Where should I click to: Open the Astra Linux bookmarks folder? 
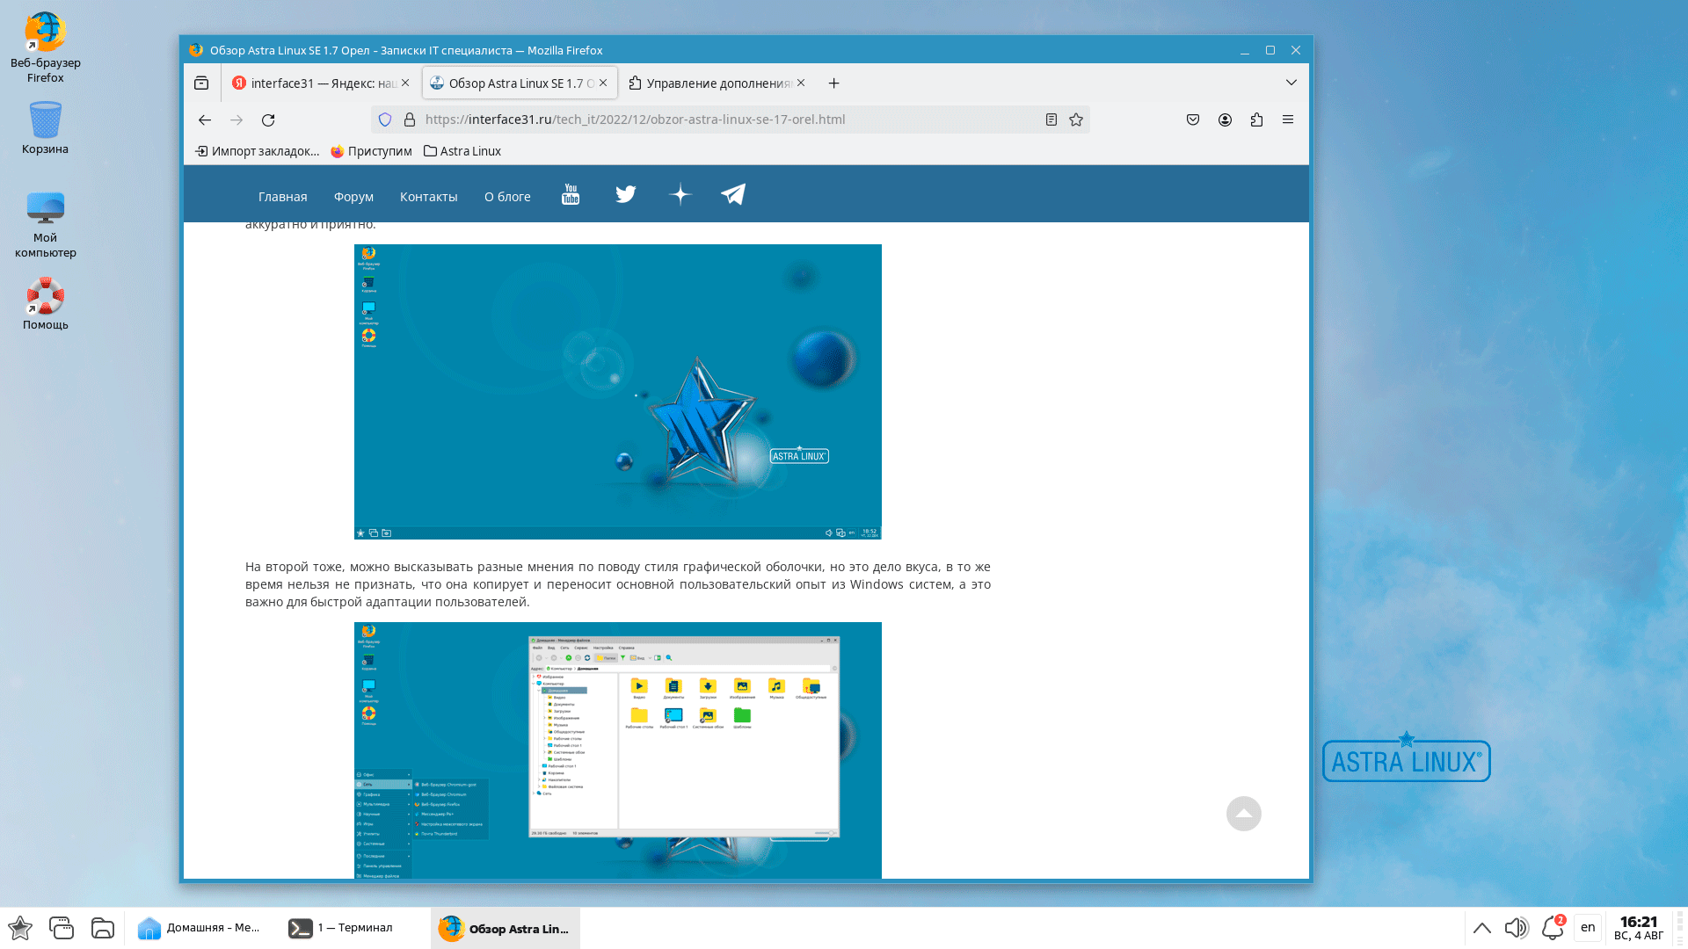click(462, 151)
